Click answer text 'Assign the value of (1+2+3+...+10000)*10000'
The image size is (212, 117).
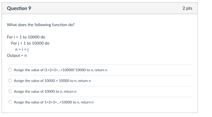pos(54,70)
